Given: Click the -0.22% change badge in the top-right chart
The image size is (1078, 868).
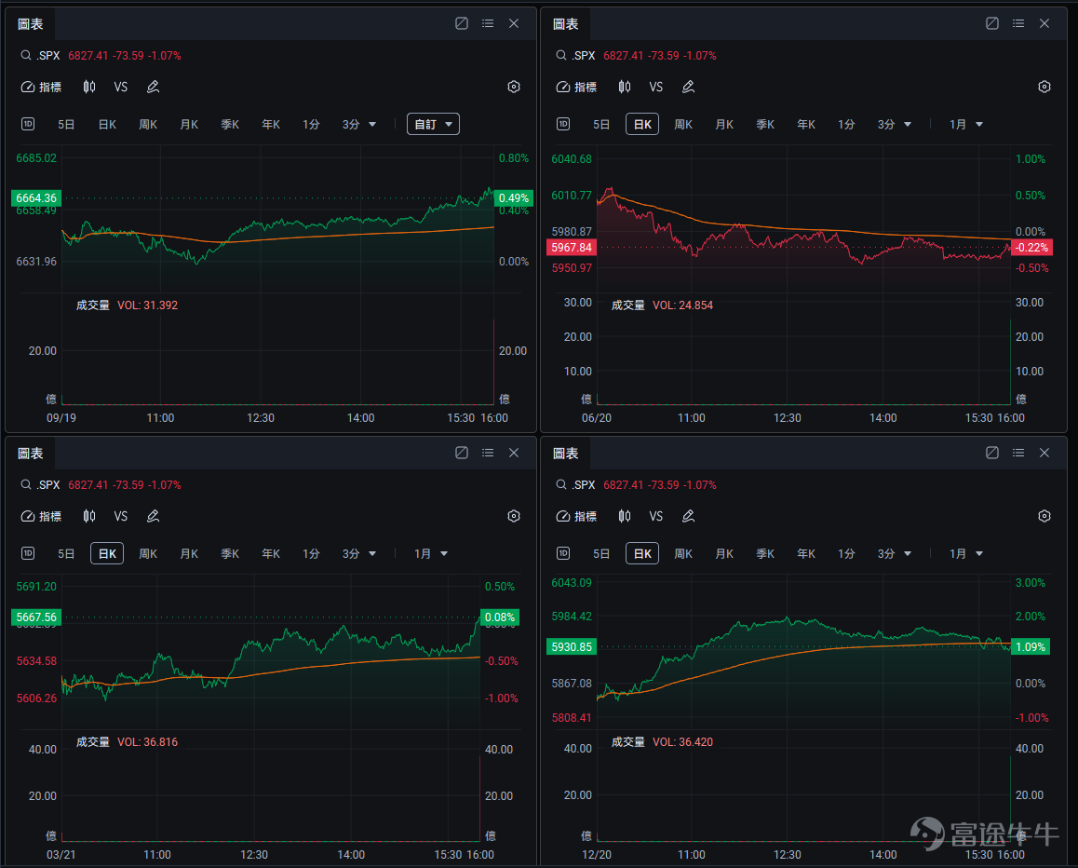Looking at the screenshot, I should tap(1031, 247).
